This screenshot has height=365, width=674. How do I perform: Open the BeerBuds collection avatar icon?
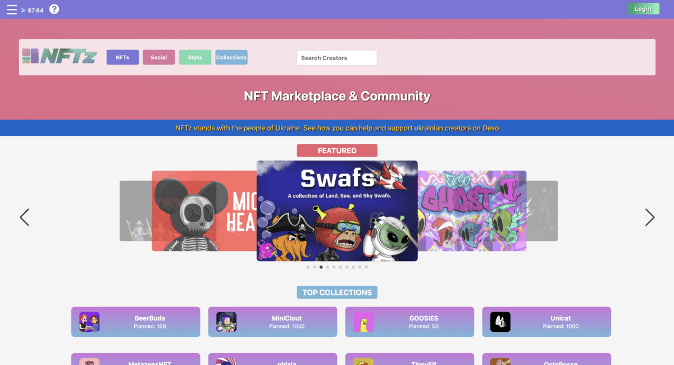click(89, 322)
